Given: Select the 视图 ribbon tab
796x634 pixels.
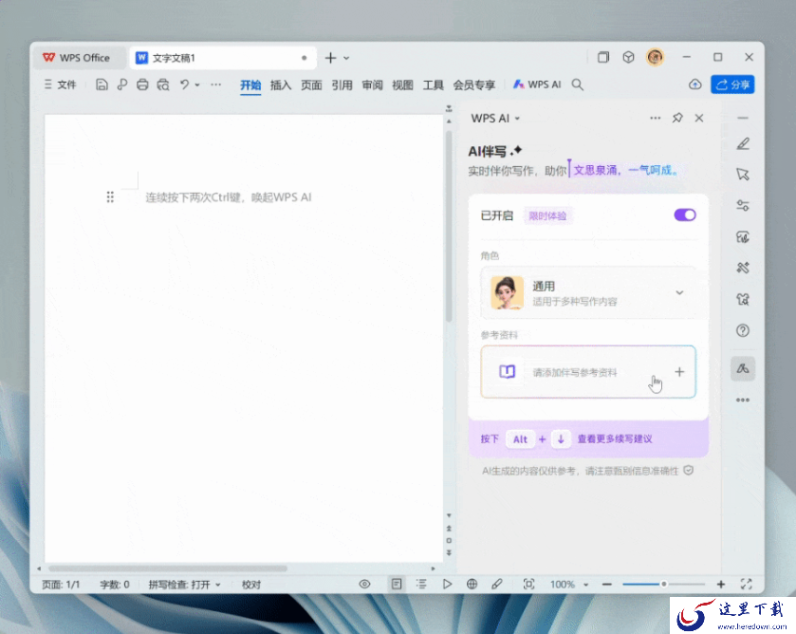Looking at the screenshot, I should click(402, 84).
